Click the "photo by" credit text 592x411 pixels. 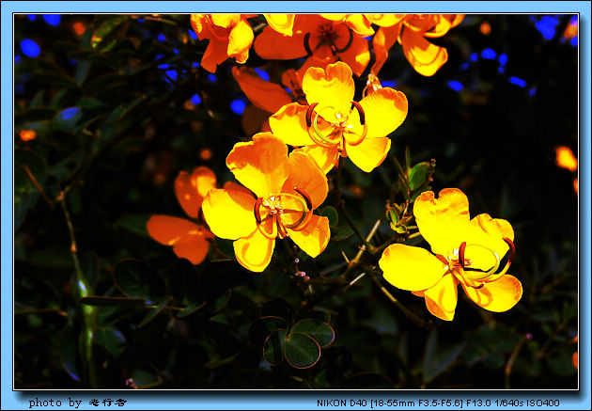(x=78, y=403)
